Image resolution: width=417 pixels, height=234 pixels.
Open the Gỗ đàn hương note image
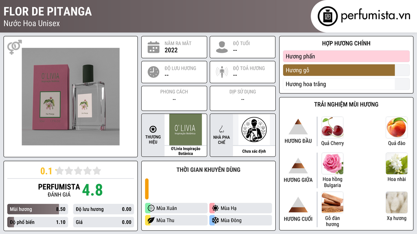click(332, 202)
